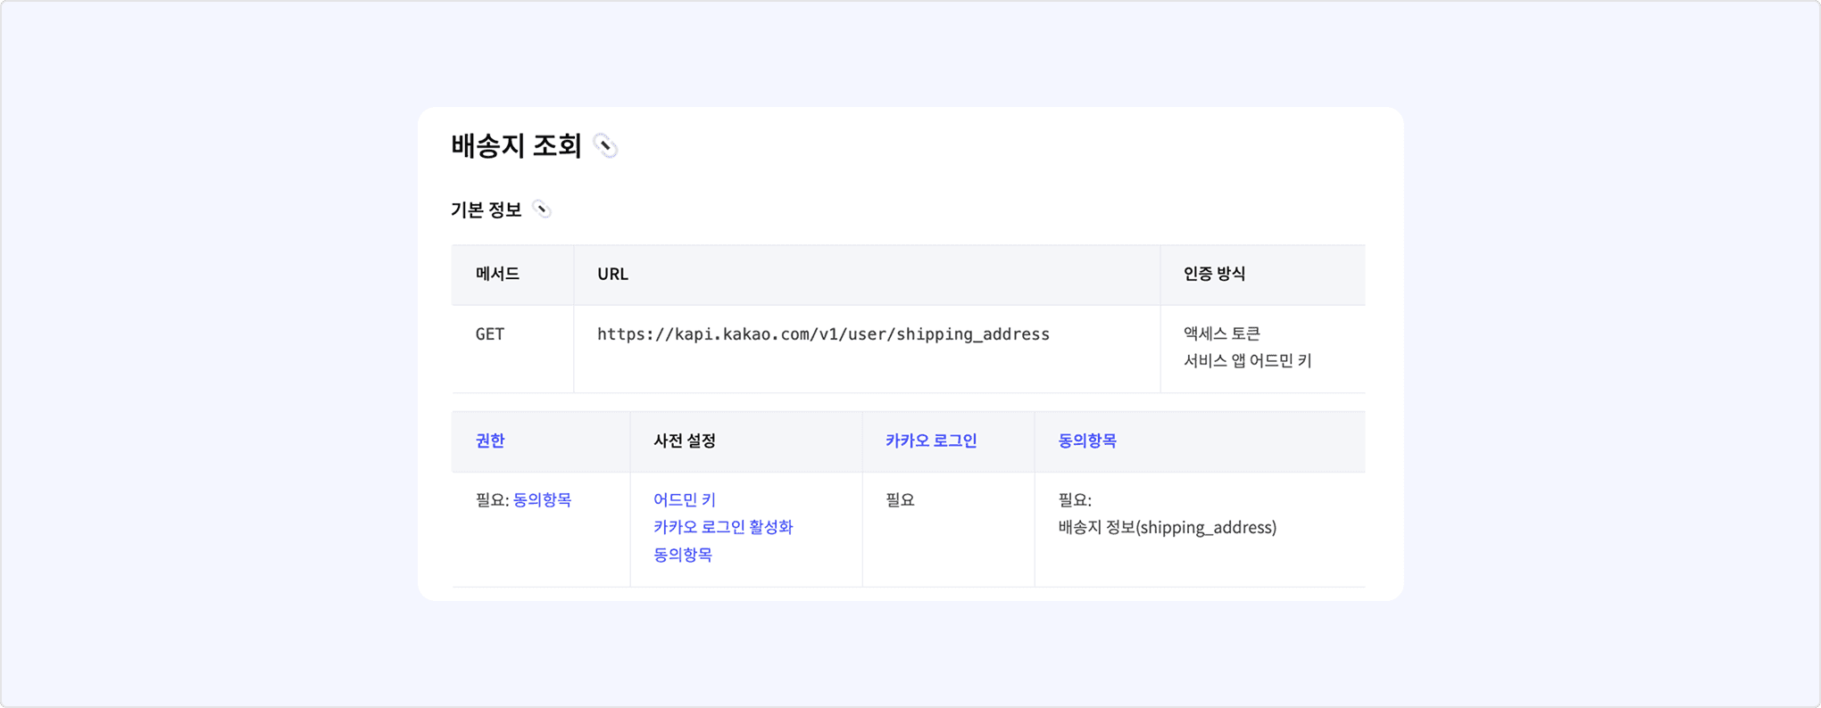Click the 동의항목 link in the table header

coord(1086,440)
